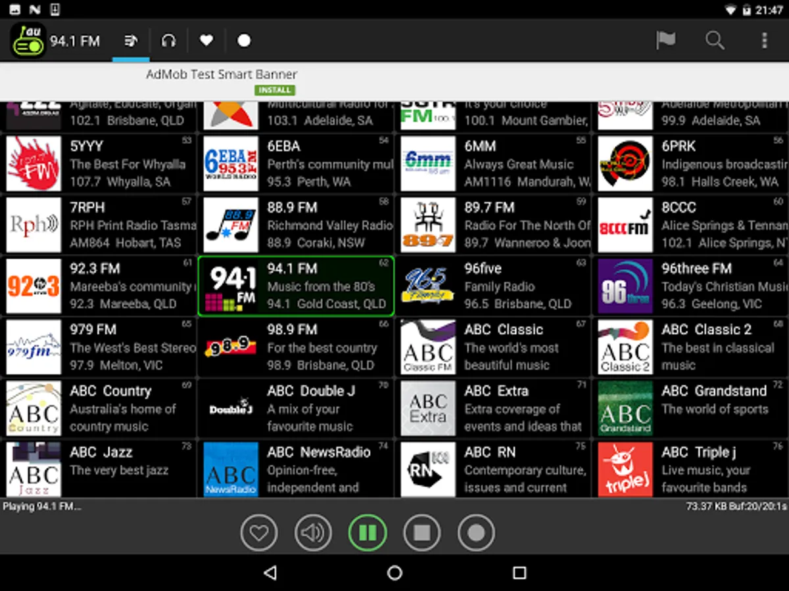This screenshot has height=591, width=789.
Task: Install the AdMob test banner app
Action: click(x=275, y=90)
